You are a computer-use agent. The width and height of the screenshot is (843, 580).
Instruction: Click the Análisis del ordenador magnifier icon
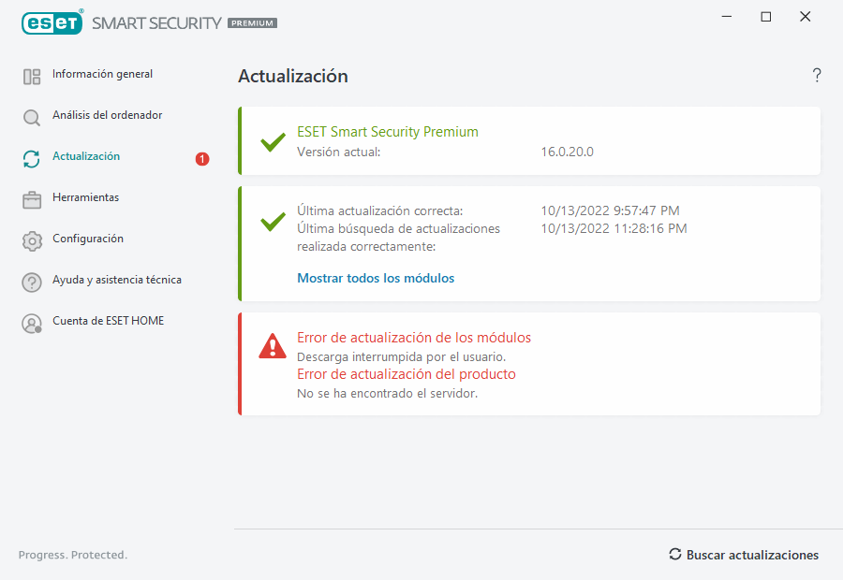pyautogui.click(x=32, y=118)
